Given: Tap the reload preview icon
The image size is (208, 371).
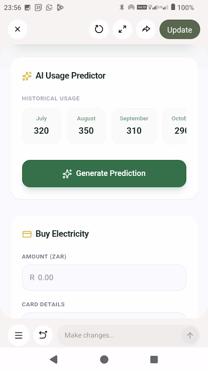Looking at the screenshot, I should point(99,29).
